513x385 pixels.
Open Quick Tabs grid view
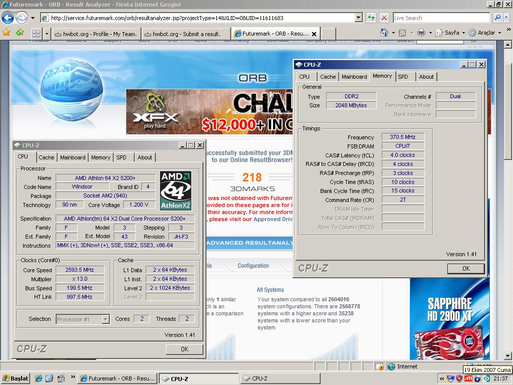point(36,34)
